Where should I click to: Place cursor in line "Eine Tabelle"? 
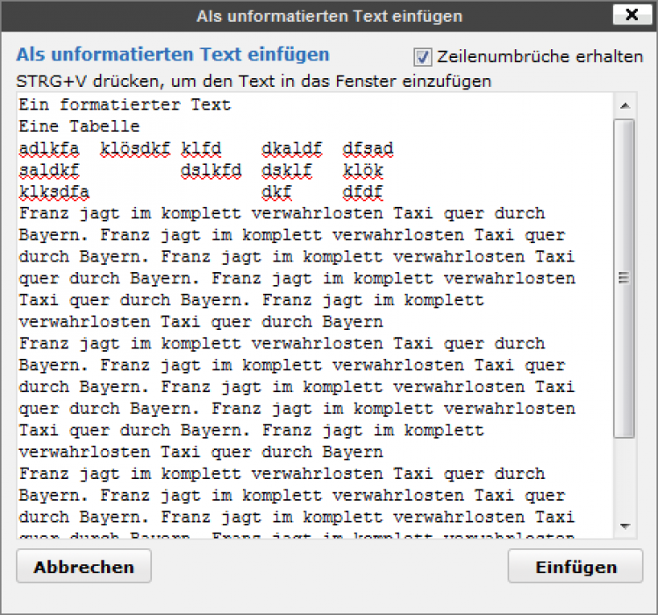(x=79, y=126)
